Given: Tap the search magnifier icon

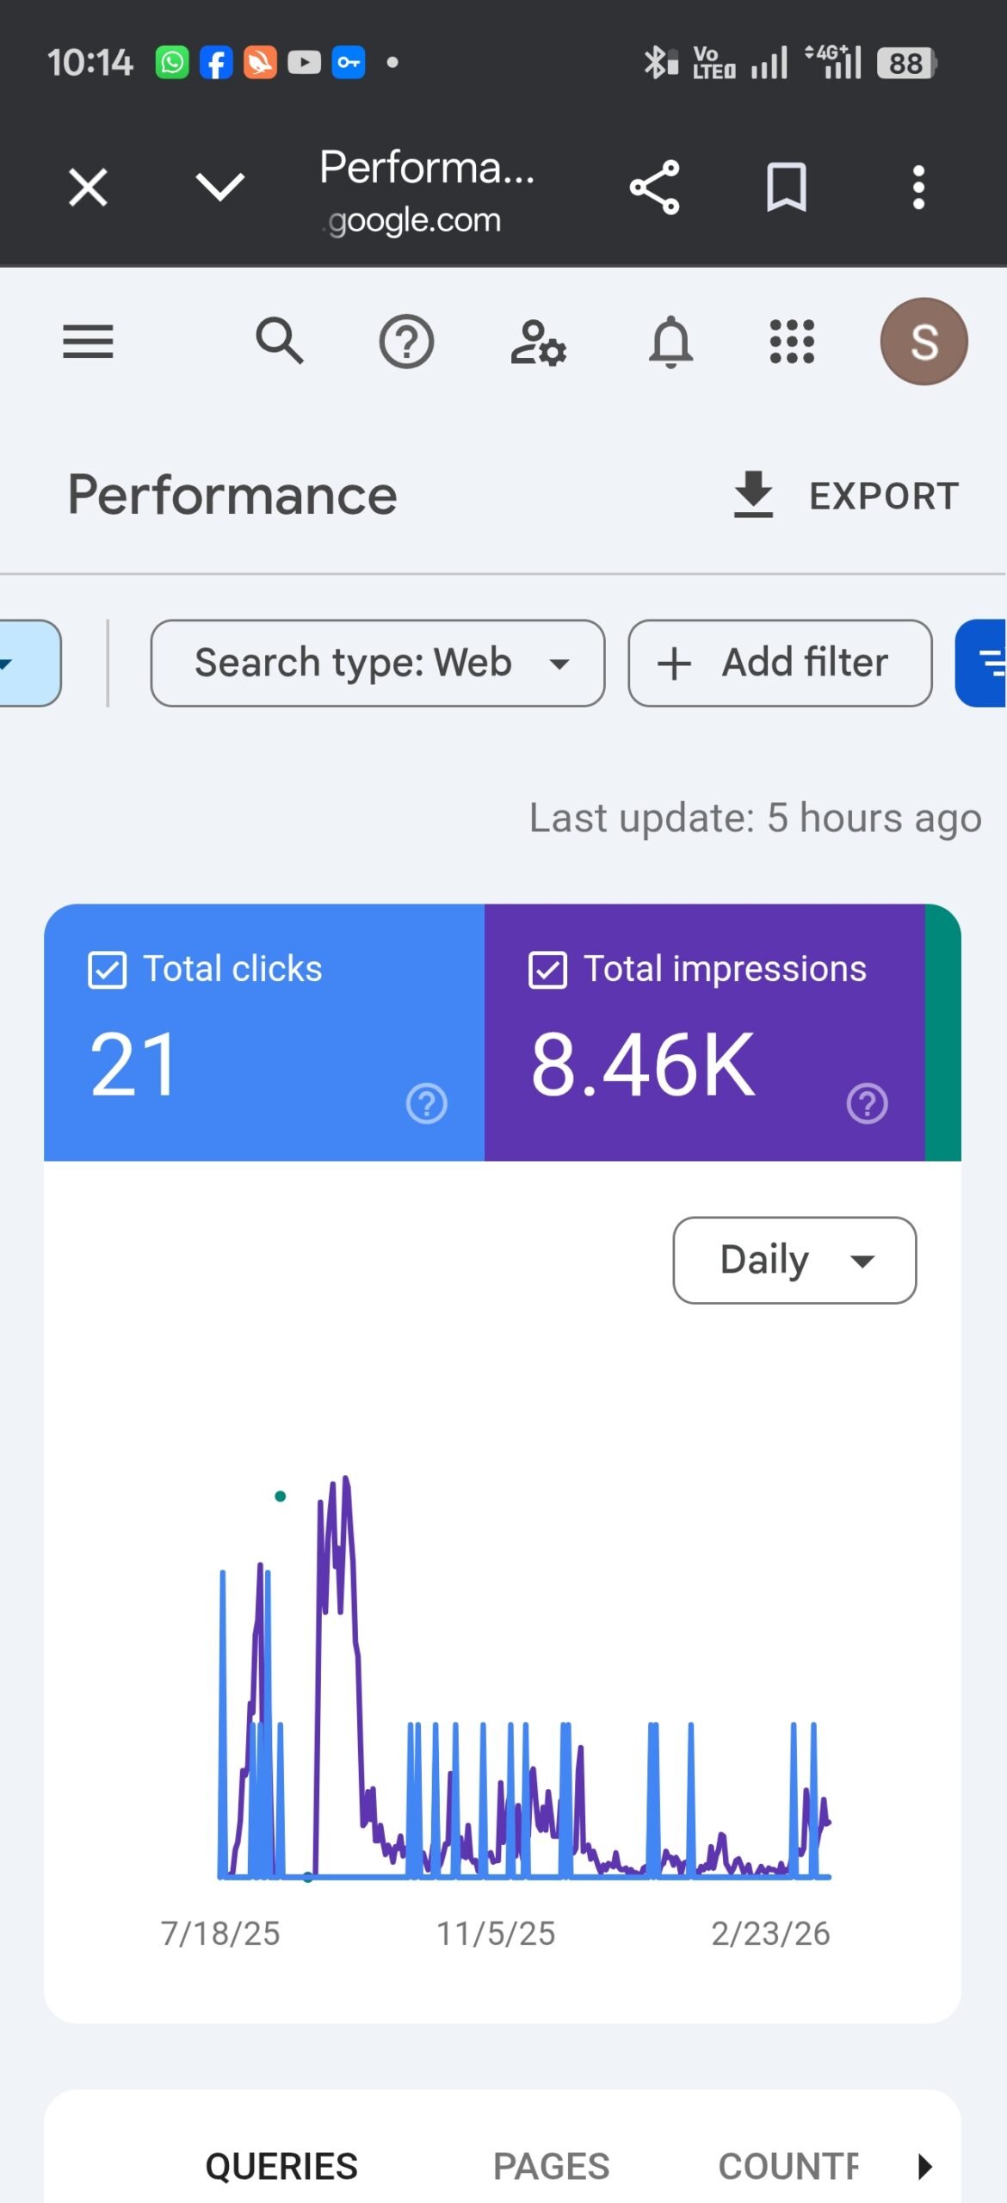Looking at the screenshot, I should coord(280,342).
